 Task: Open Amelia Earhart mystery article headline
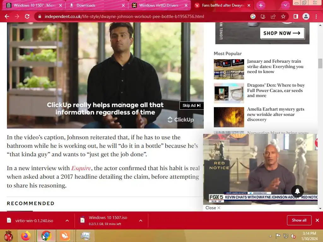click(x=276, y=114)
